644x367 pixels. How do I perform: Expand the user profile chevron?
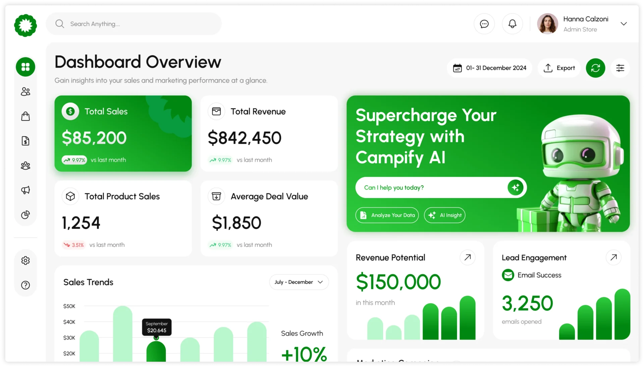click(x=624, y=24)
